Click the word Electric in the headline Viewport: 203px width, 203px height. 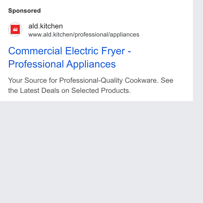[82, 51]
